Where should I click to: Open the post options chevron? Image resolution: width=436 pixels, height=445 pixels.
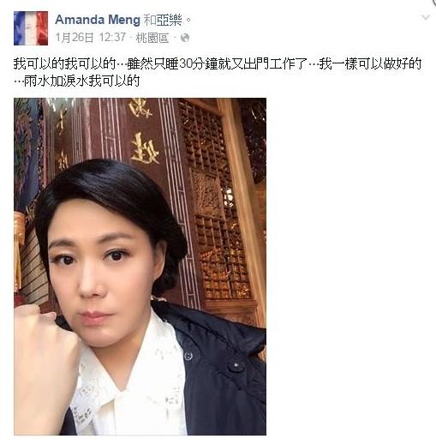[426, 17]
